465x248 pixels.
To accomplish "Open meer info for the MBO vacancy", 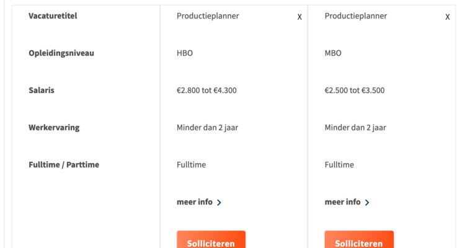I will [x=343, y=202].
